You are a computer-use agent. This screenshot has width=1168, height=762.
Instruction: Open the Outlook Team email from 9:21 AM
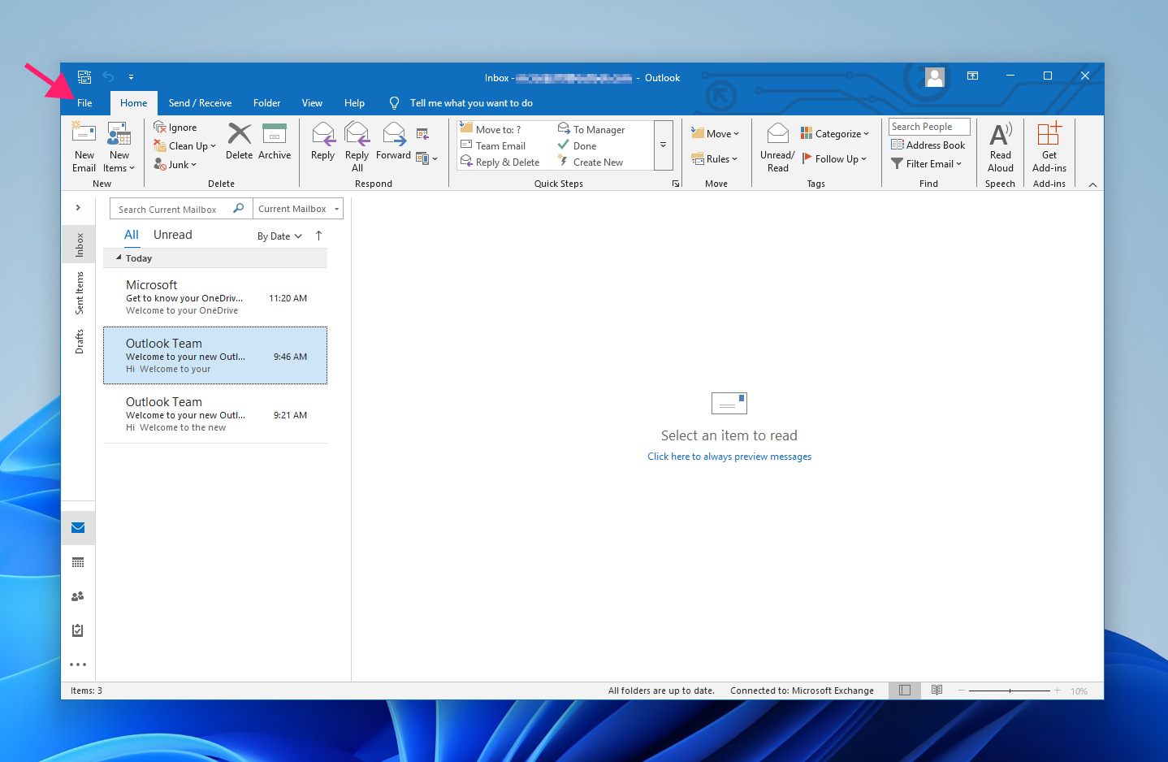point(215,414)
